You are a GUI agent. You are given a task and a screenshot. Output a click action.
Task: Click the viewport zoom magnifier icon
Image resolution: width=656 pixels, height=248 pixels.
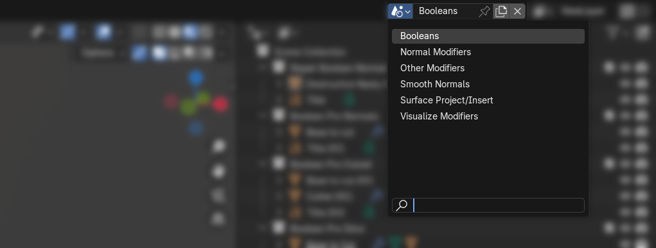tap(219, 146)
